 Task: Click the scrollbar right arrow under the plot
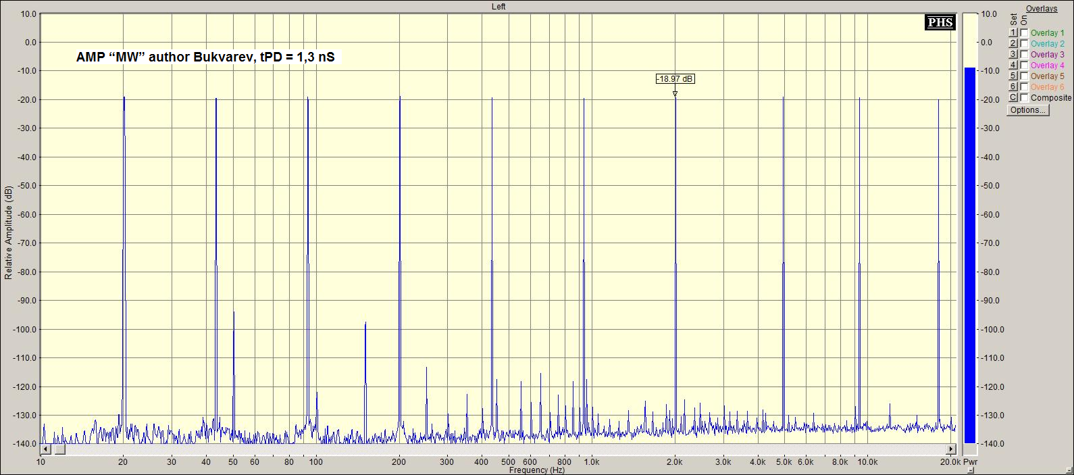pyautogui.click(x=951, y=449)
